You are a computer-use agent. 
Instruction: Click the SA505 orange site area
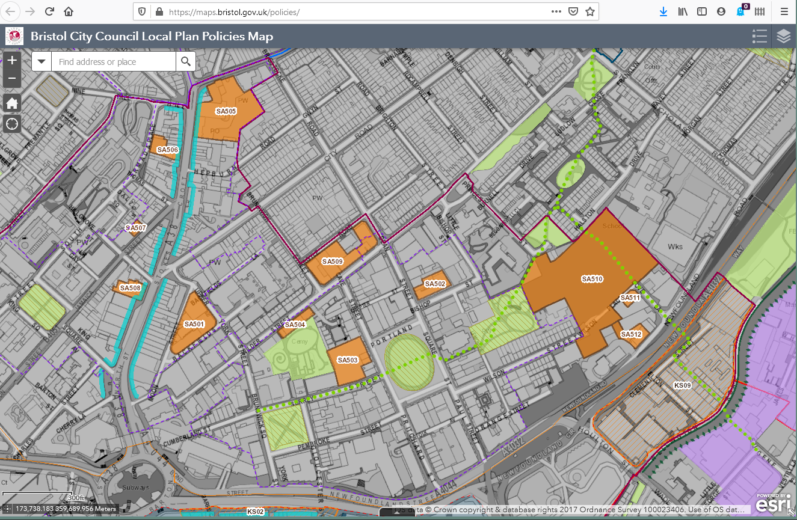coord(226,120)
